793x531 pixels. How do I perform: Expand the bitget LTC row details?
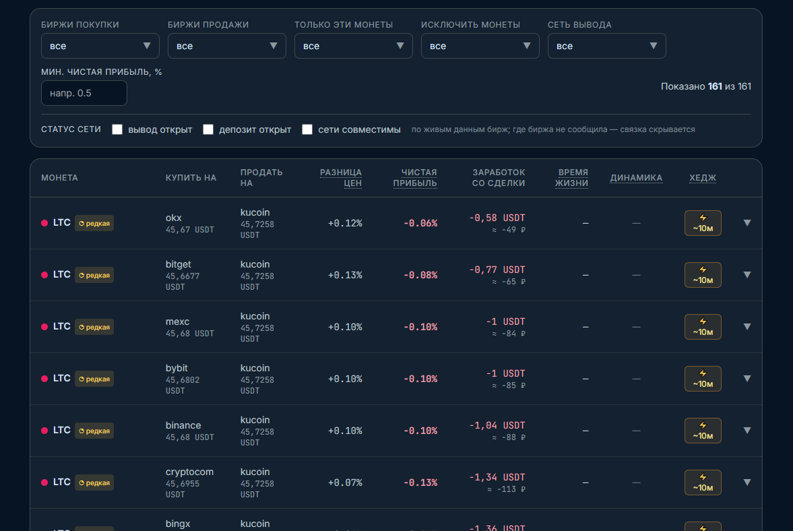tap(747, 275)
